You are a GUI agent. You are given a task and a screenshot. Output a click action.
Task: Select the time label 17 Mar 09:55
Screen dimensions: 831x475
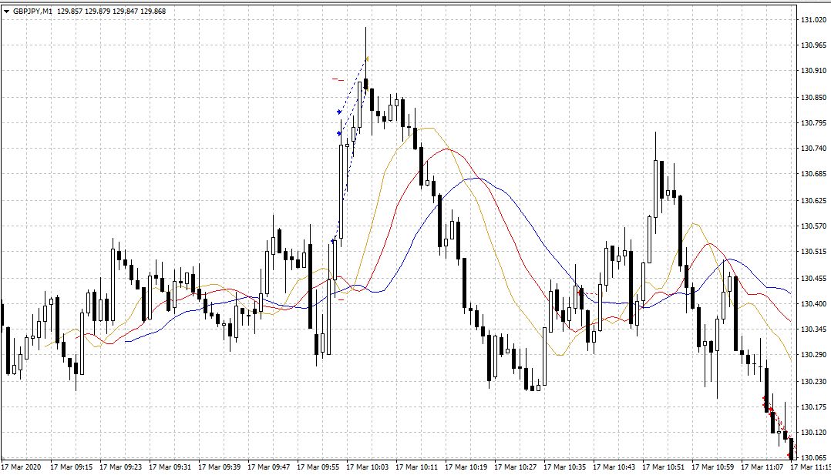point(318,467)
